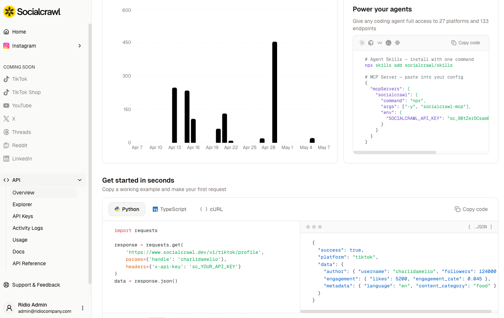Click the tiktok/profile URL in the code
Viewport: 504px width, 318px height.
point(194,252)
